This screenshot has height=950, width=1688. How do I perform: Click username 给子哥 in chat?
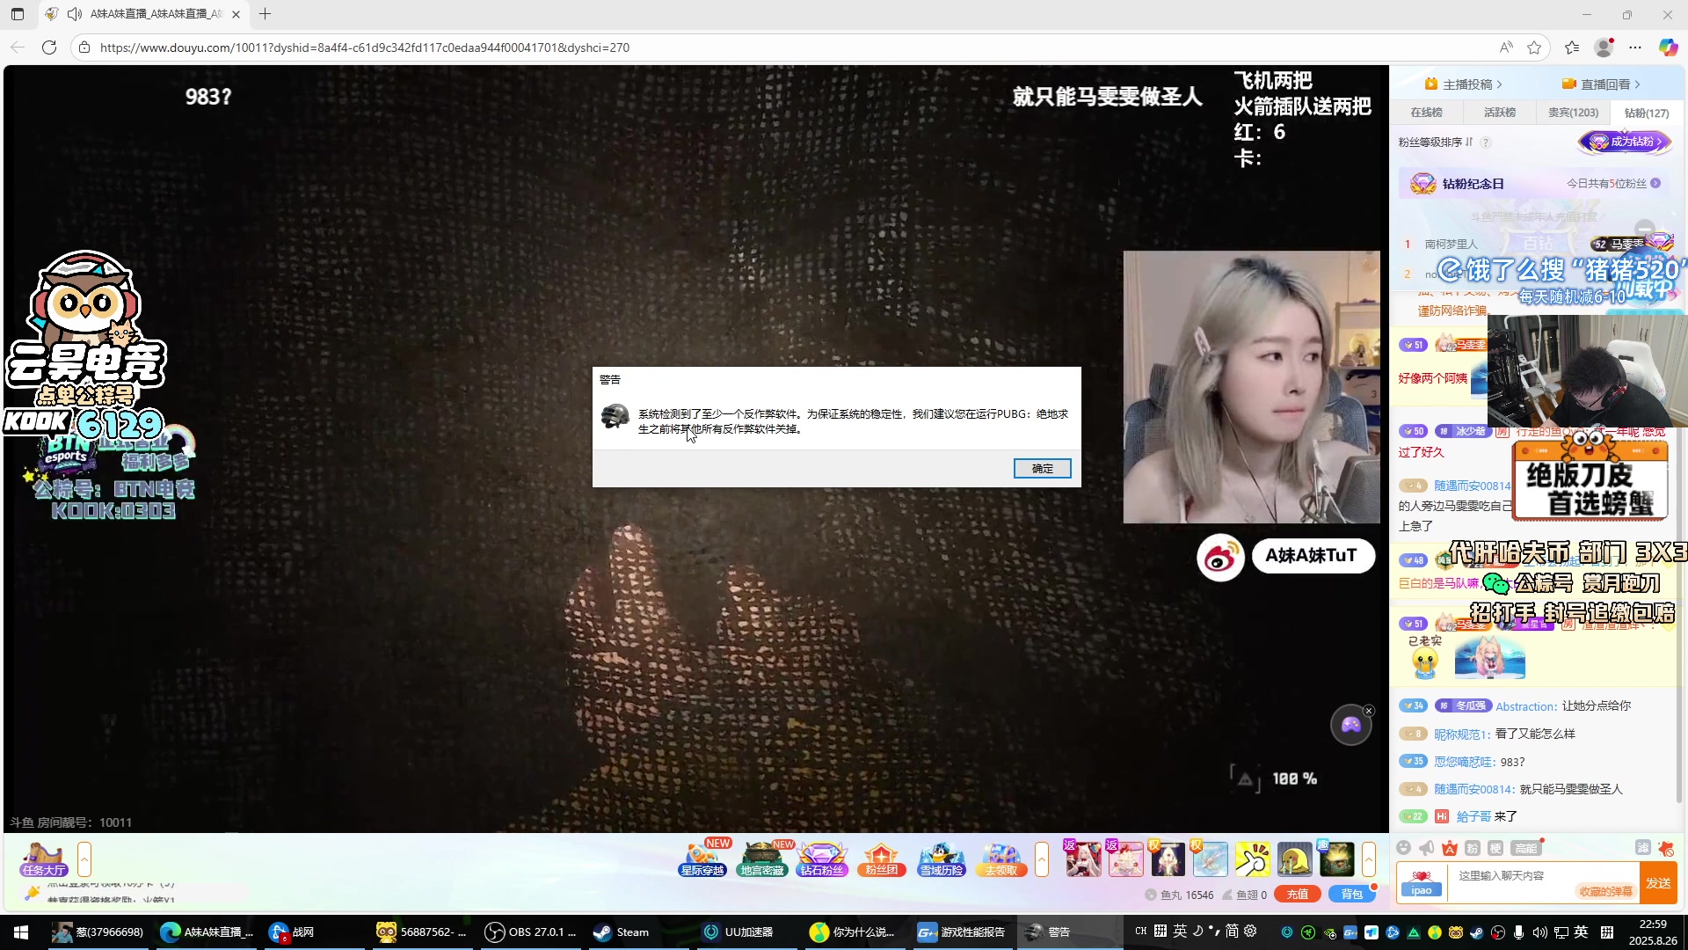1473,816
